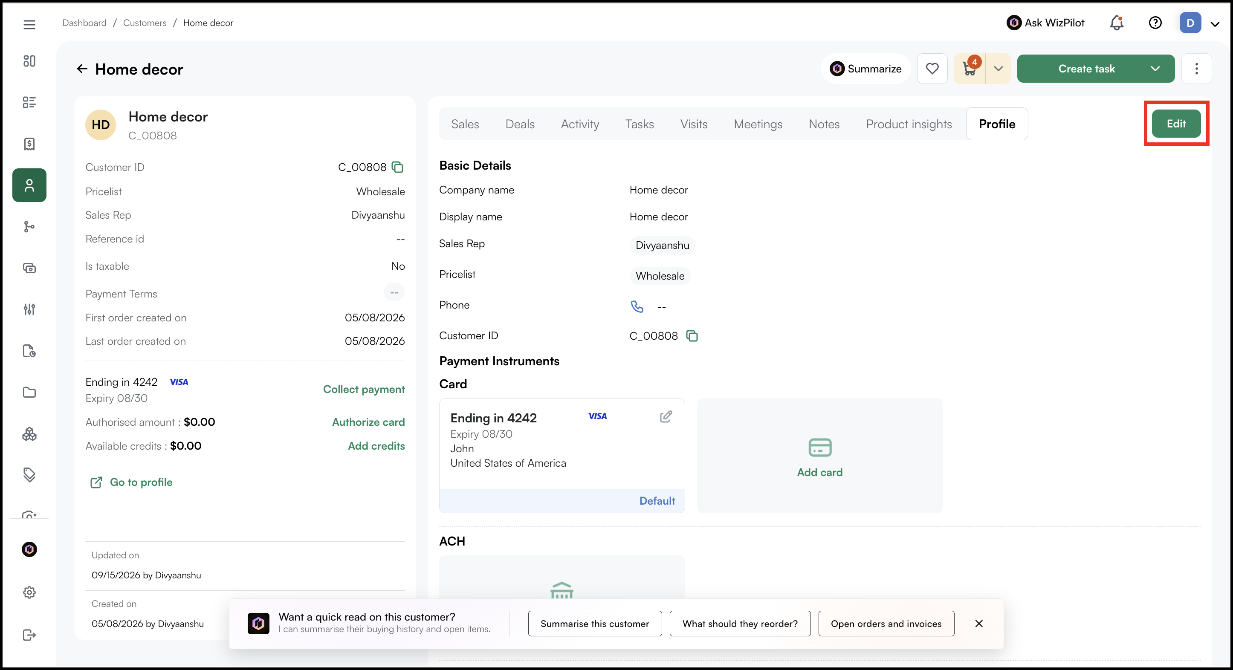Open the price tag sidebar icon
This screenshot has width=1233, height=670.
click(x=29, y=475)
